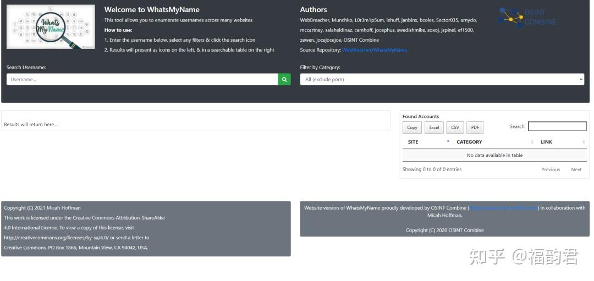Export results as CSV
Viewport: 594px width, 281px height.
pyautogui.click(x=455, y=127)
